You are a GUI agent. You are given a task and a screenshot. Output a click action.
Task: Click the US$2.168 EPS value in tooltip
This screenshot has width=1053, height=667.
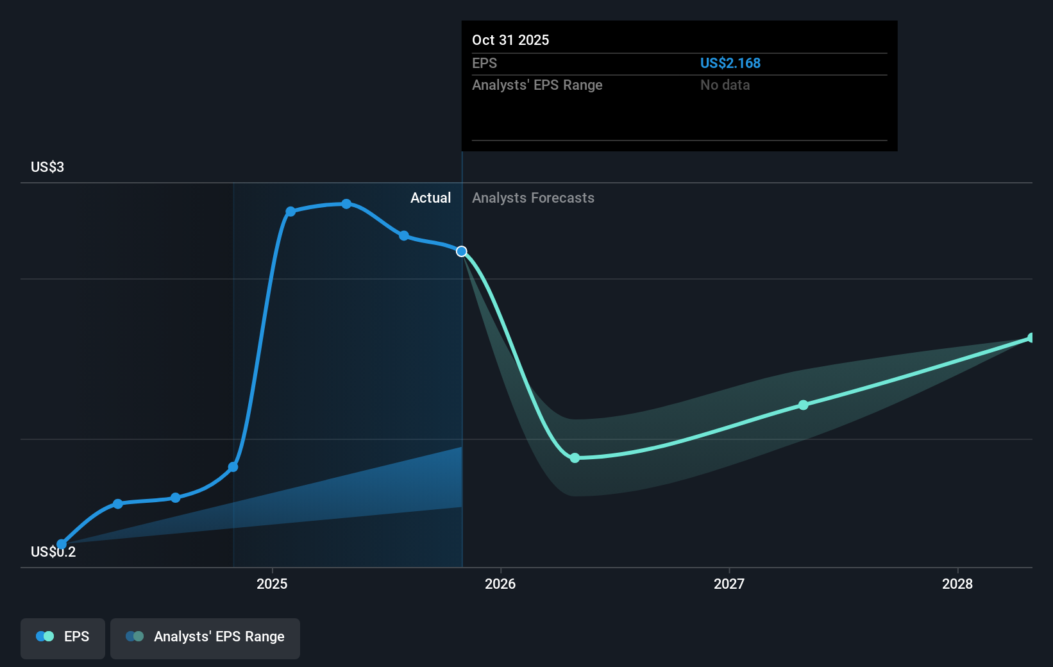pyautogui.click(x=730, y=63)
